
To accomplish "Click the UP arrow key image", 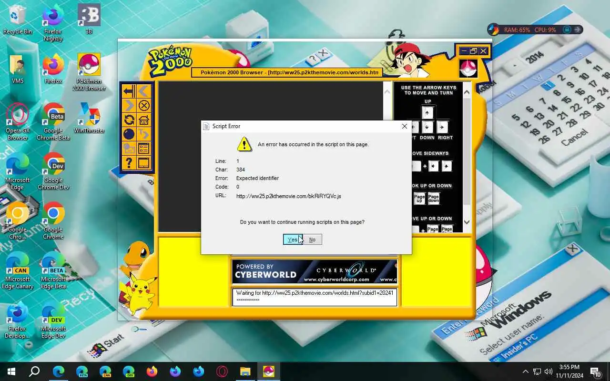I will [x=427, y=113].
